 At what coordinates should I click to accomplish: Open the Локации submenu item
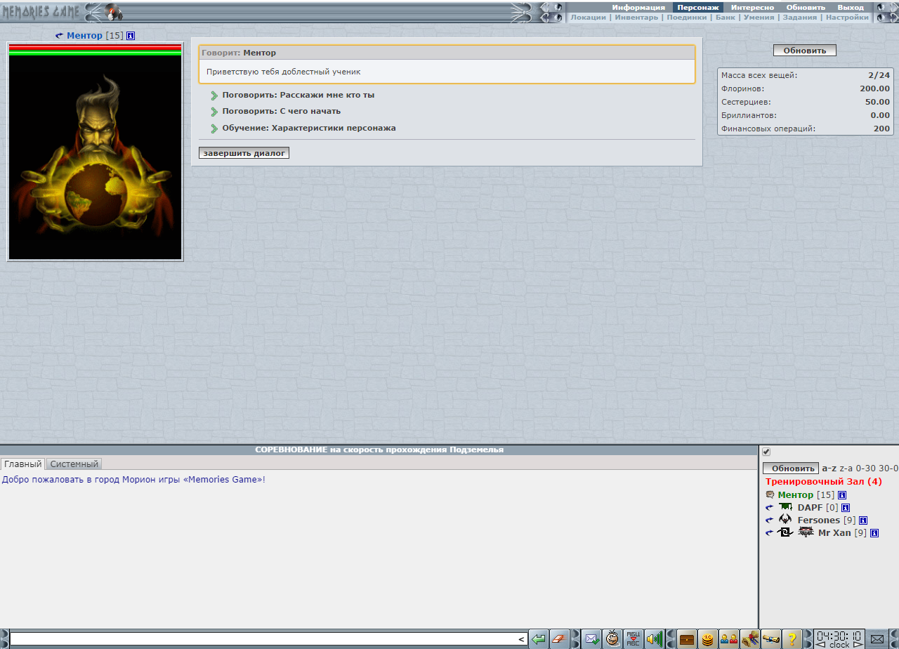(589, 18)
